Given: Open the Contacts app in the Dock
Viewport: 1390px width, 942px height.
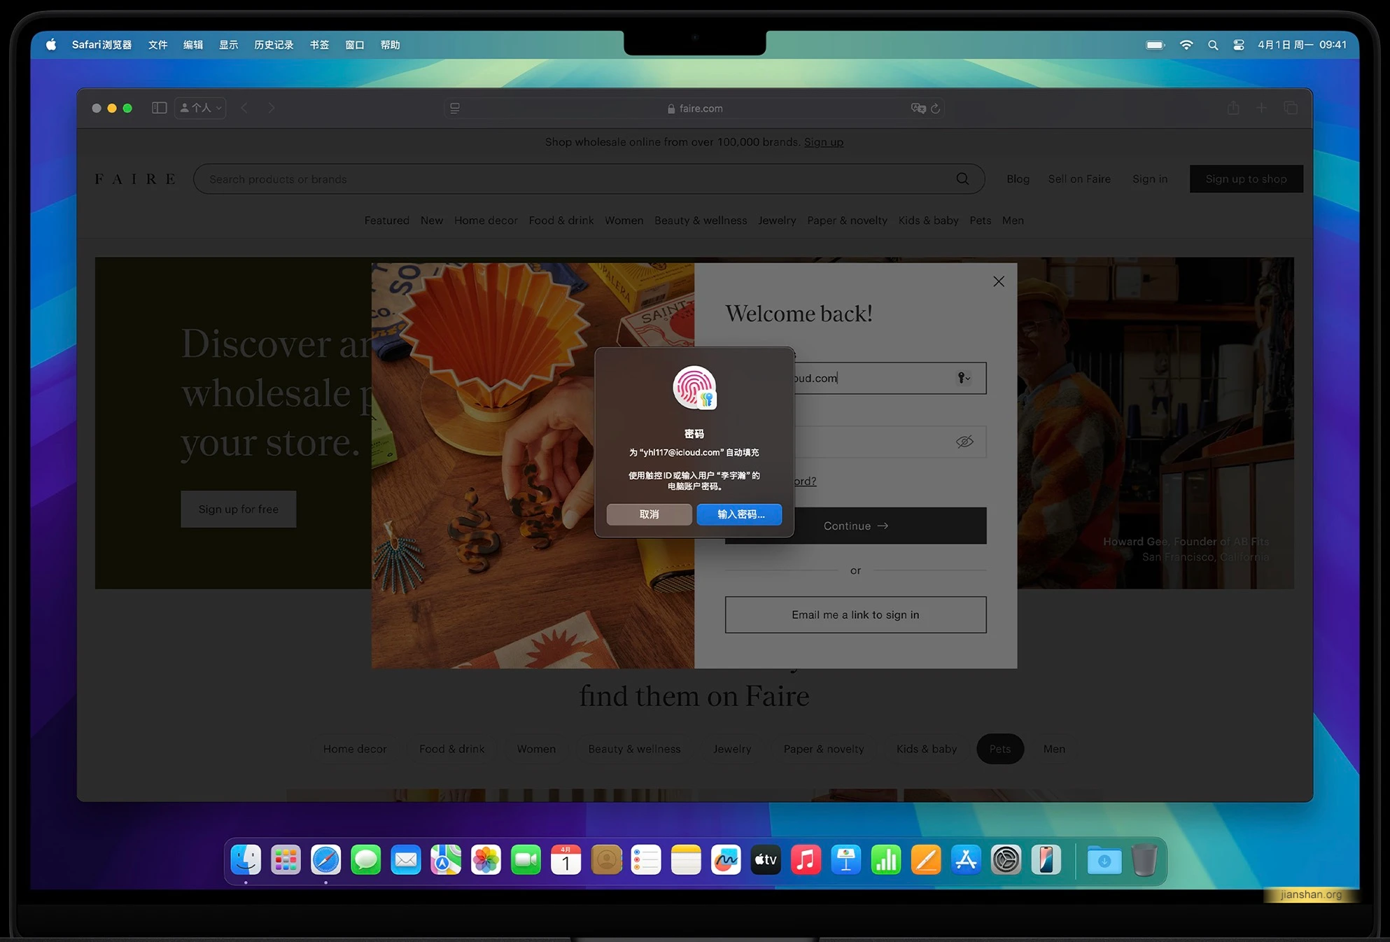Looking at the screenshot, I should coord(606,860).
